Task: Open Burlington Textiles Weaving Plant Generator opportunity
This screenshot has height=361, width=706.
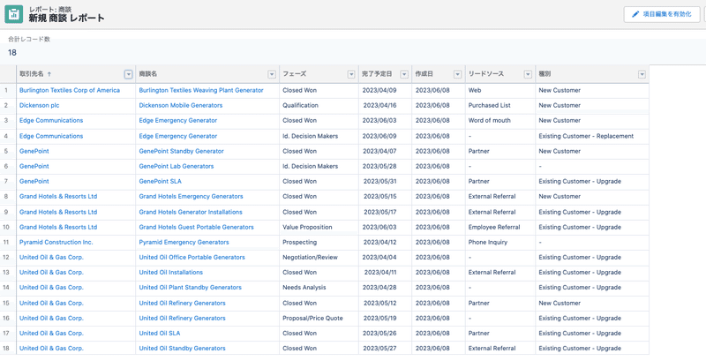Action: tap(201, 90)
